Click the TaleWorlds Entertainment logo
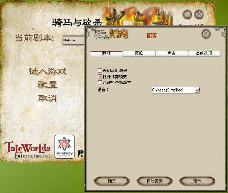 coord(27,150)
